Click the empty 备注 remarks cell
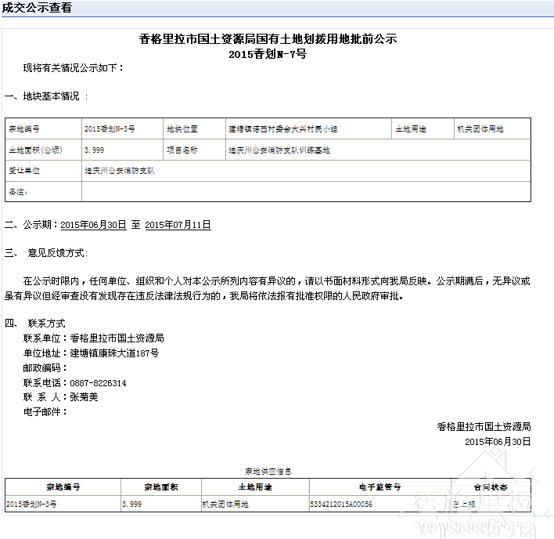The height and width of the screenshot is (539, 554). (305, 191)
